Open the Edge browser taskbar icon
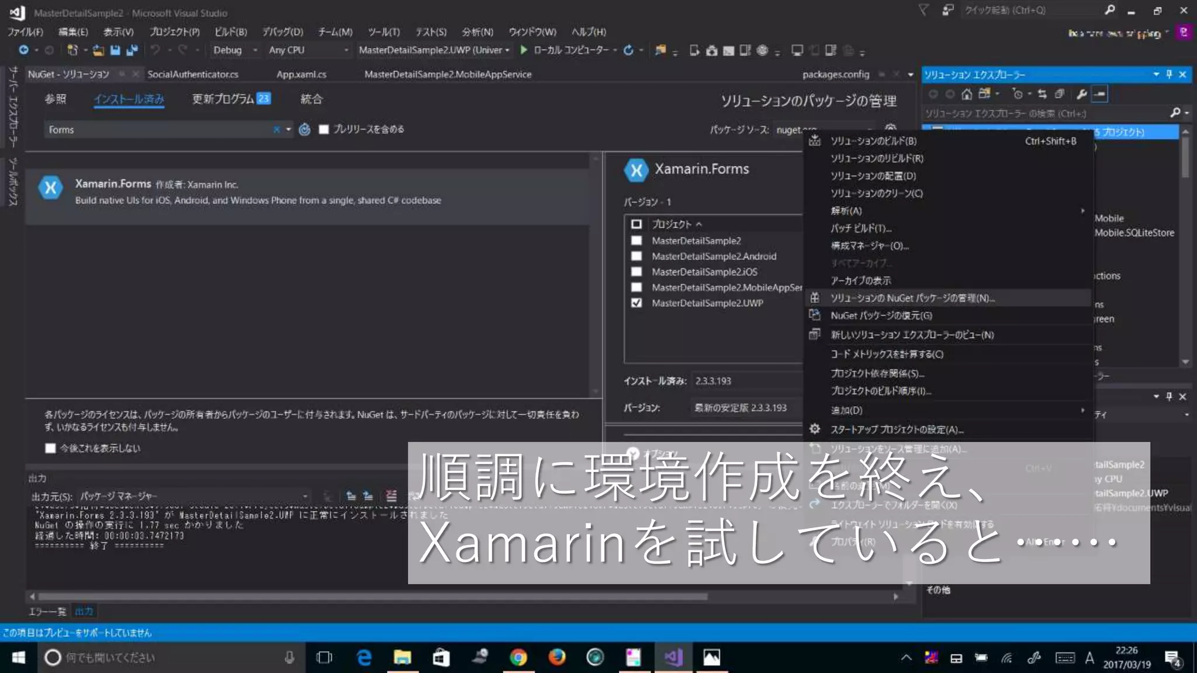 (x=364, y=657)
